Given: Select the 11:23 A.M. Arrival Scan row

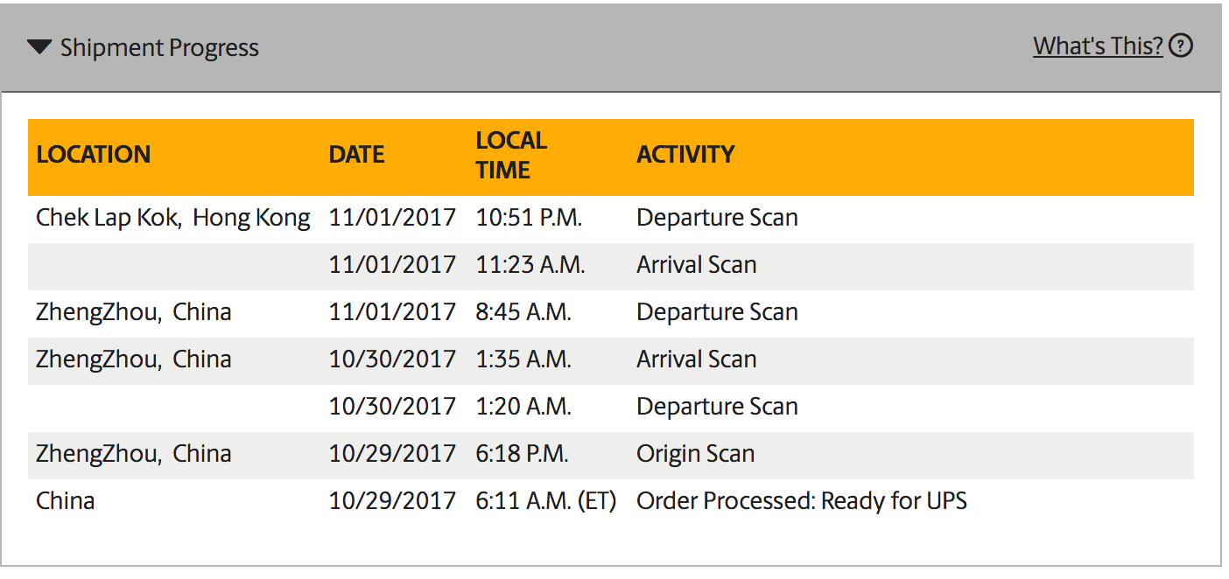Looking at the screenshot, I should coord(611,265).
